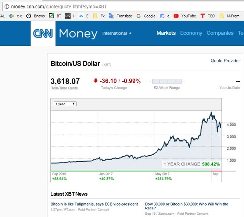Click the CNN logo
The image size is (244, 217).
point(43,33)
